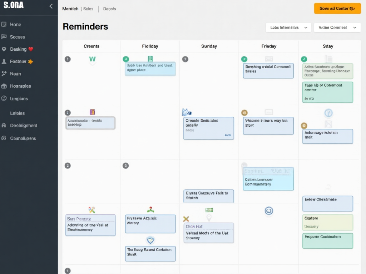Collapse the sidebar with the chevron arrow

[51, 6]
